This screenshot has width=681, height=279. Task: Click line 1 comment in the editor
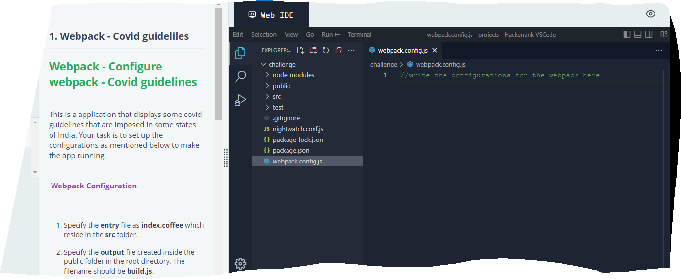coord(500,75)
